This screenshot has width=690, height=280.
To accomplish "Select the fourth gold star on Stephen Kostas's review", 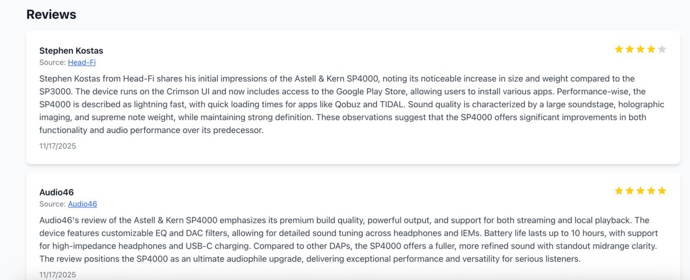I will (x=651, y=49).
